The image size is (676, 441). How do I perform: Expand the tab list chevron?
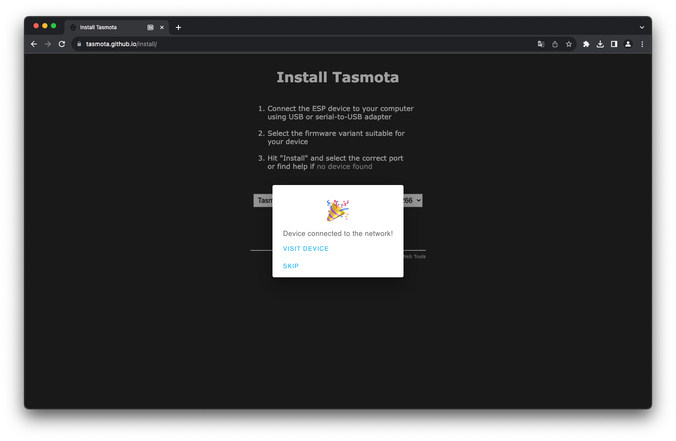click(642, 27)
